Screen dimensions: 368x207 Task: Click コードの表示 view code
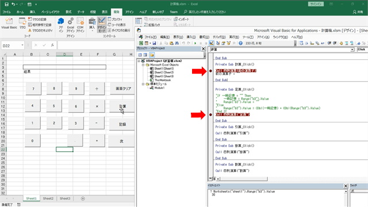[x=117, y=25]
